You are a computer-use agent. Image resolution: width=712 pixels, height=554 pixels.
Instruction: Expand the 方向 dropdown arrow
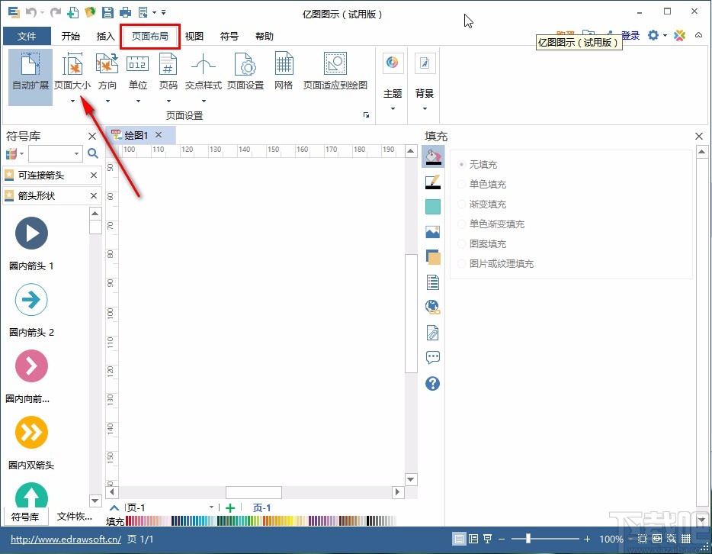pos(107,101)
